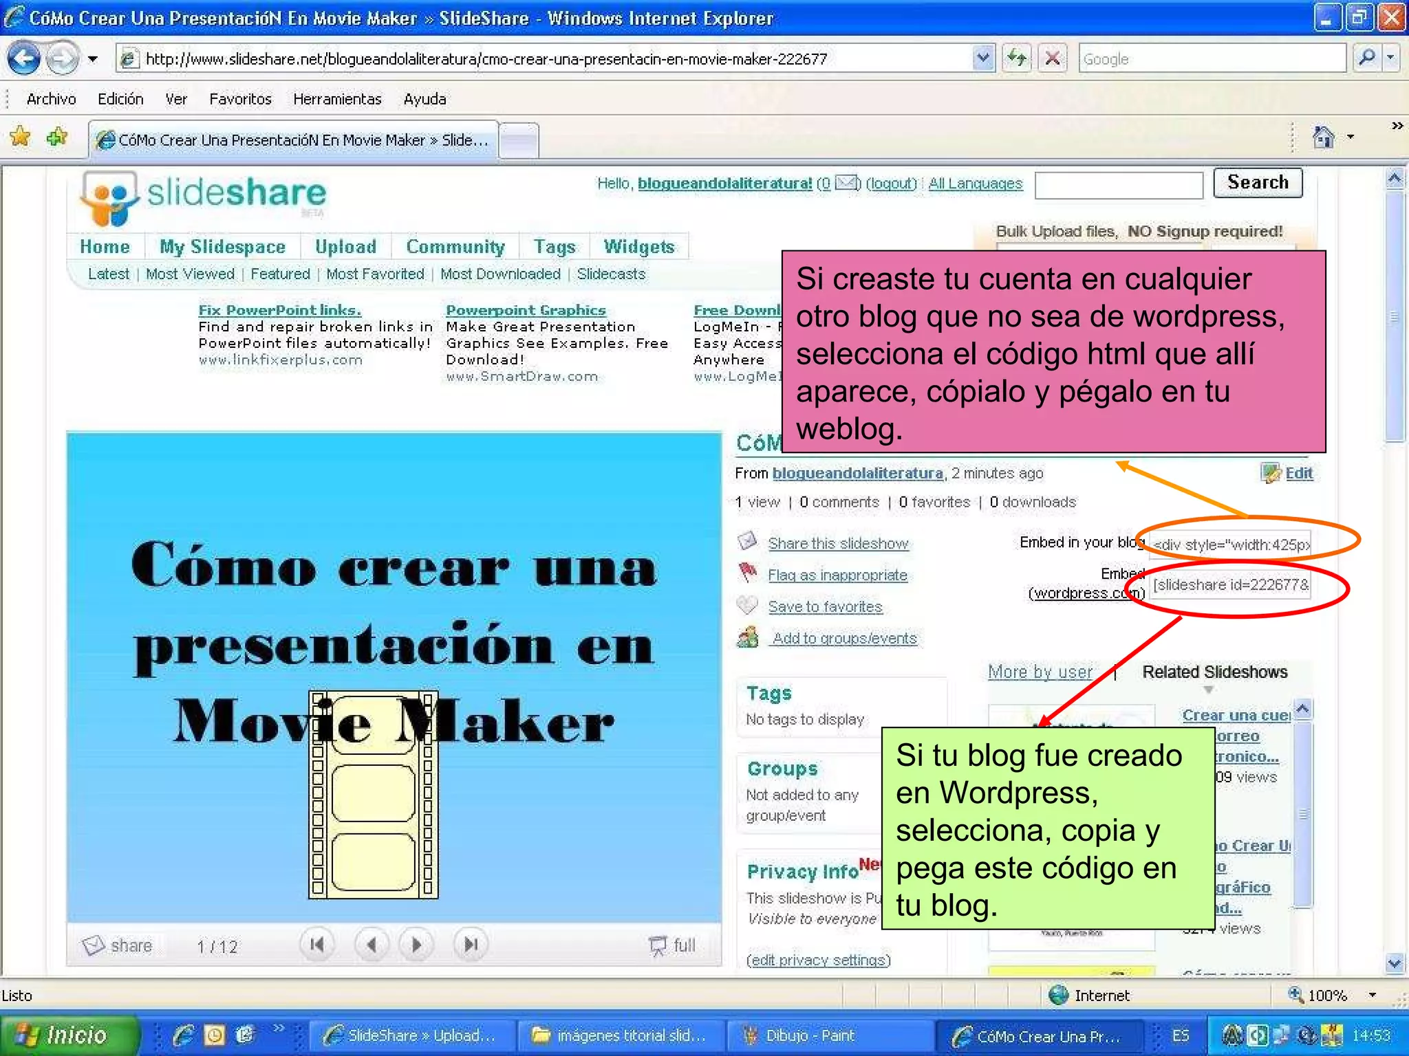Click the browser Back arrow button

(x=24, y=59)
